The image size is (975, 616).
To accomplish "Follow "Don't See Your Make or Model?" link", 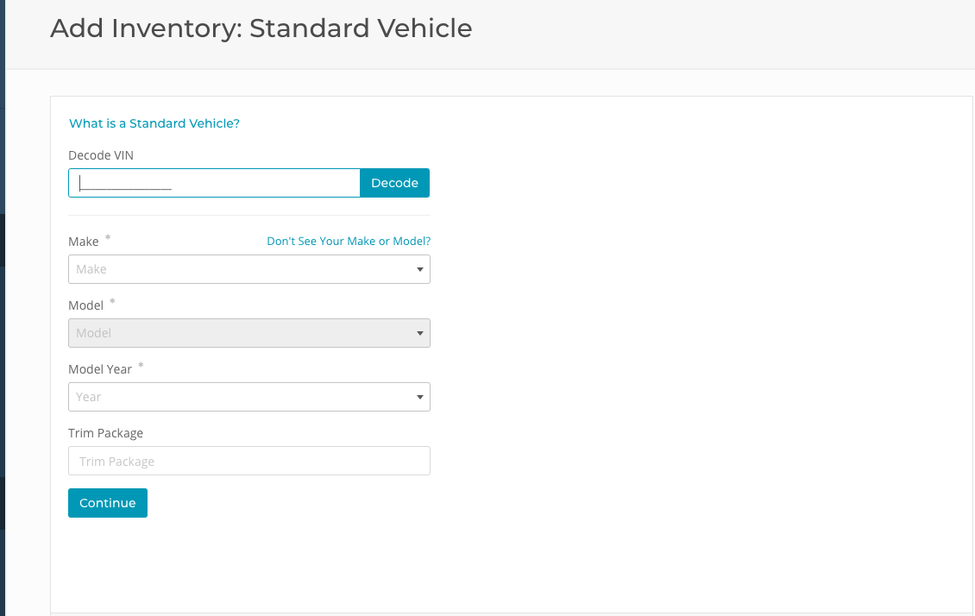I will pyautogui.click(x=349, y=242).
